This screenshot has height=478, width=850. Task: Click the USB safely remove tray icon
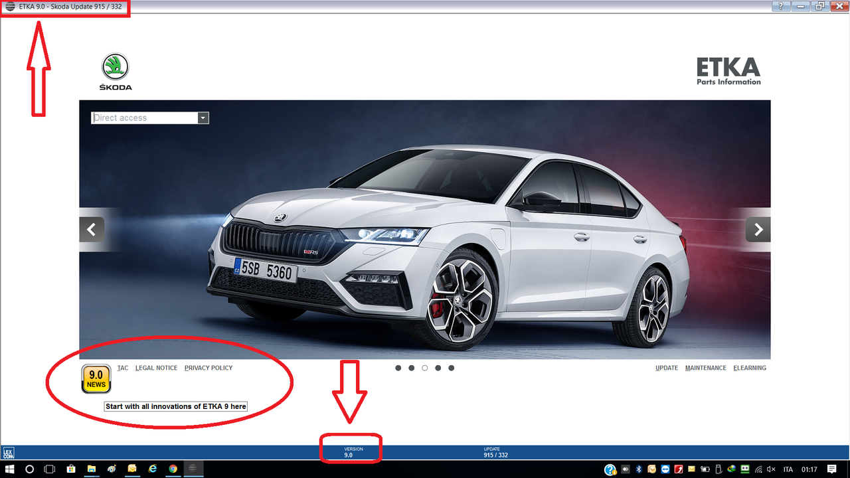coord(719,469)
